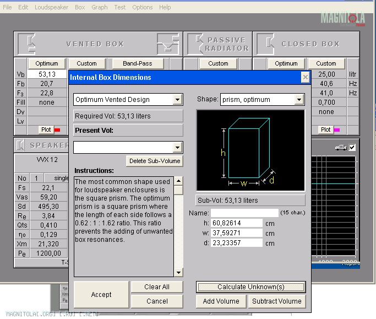
Task: Open the Graph menu
Action: tap(100, 7)
